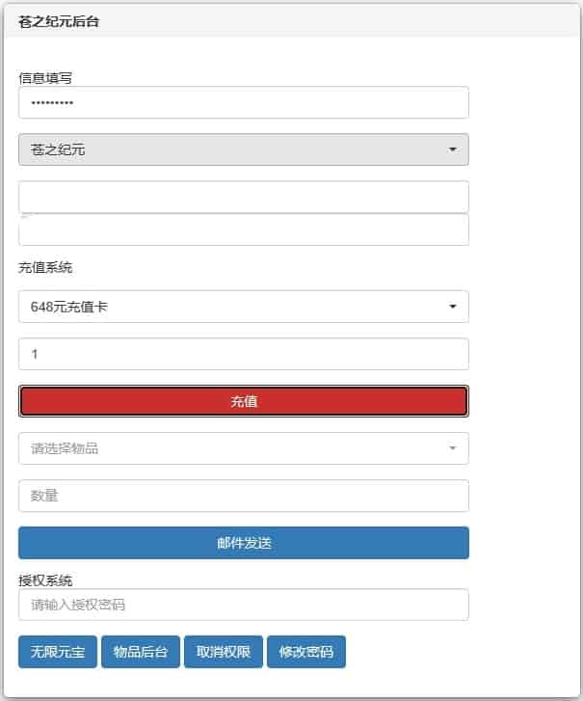Viewport: 583px width, 701px height.
Task: Expand the 648元充值卡 recharge card selector
Action: [243, 307]
